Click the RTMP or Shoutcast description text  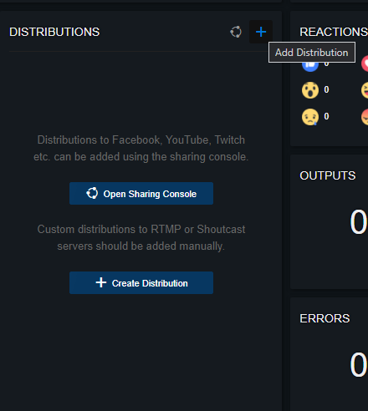point(141,238)
